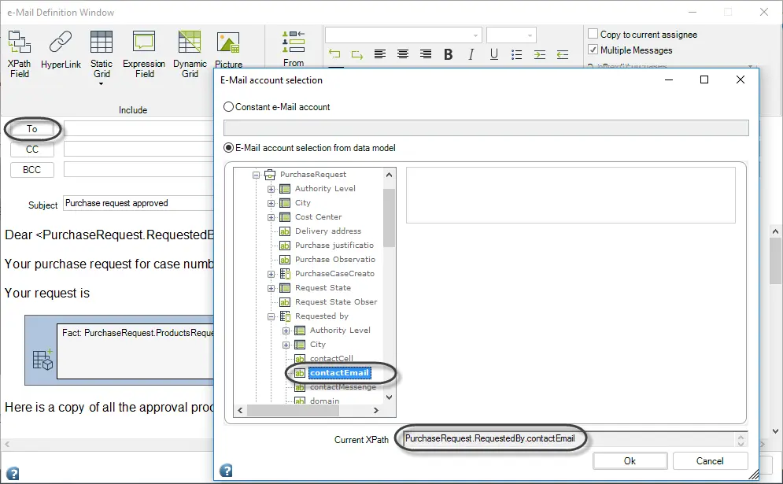Open help in E-Mail account selection dialog
The image size is (783, 484).
226,470
